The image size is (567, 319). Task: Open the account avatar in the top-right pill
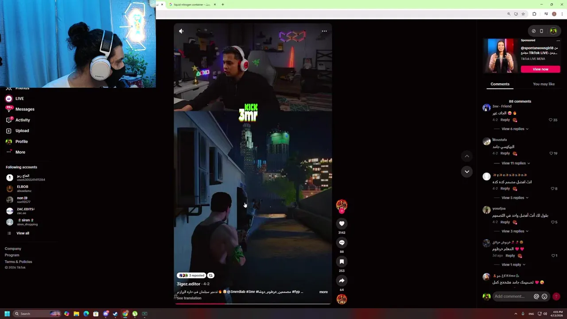pyautogui.click(x=553, y=31)
